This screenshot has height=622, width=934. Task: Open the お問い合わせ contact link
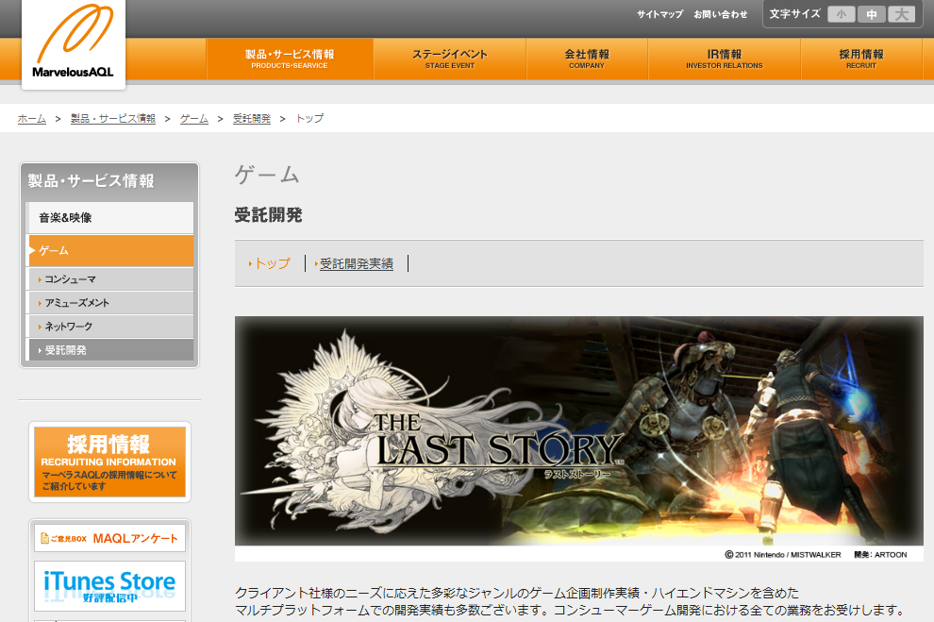tap(720, 14)
